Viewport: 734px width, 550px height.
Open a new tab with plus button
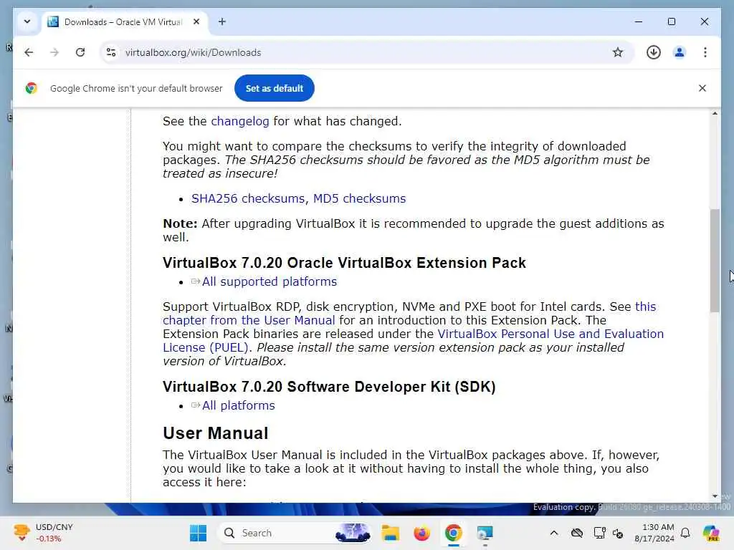(222, 21)
